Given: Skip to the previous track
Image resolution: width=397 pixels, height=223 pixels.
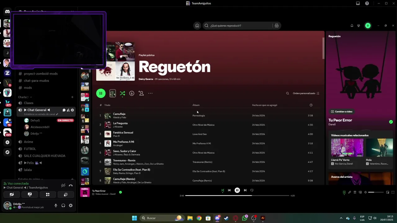Looking at the screenshot, I should [229, 190].
